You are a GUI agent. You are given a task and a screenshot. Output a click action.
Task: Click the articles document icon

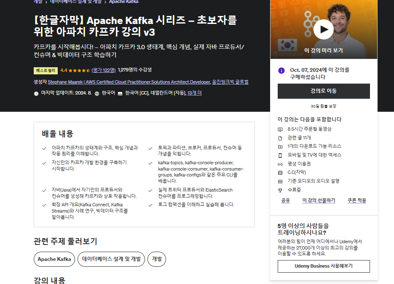pos(280,138)
